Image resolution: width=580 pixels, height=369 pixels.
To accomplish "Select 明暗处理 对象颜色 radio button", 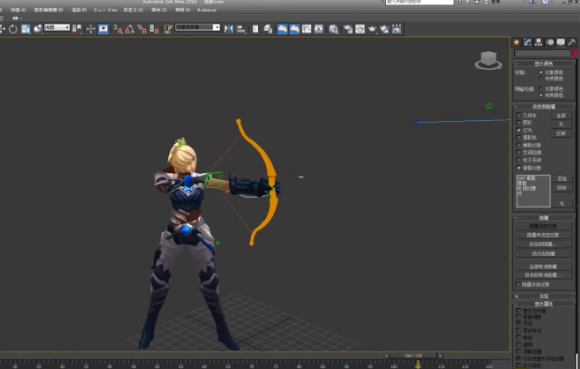I will 542,89.
